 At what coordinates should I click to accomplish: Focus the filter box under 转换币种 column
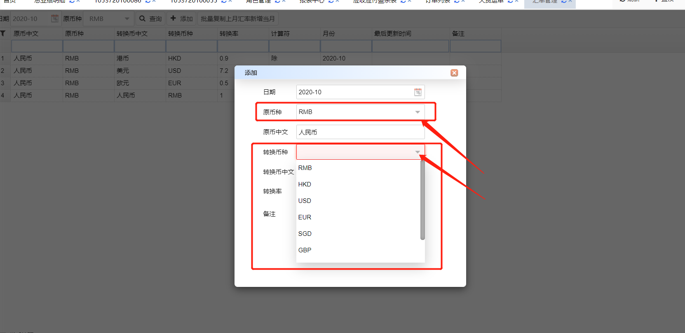pos(192,46)
